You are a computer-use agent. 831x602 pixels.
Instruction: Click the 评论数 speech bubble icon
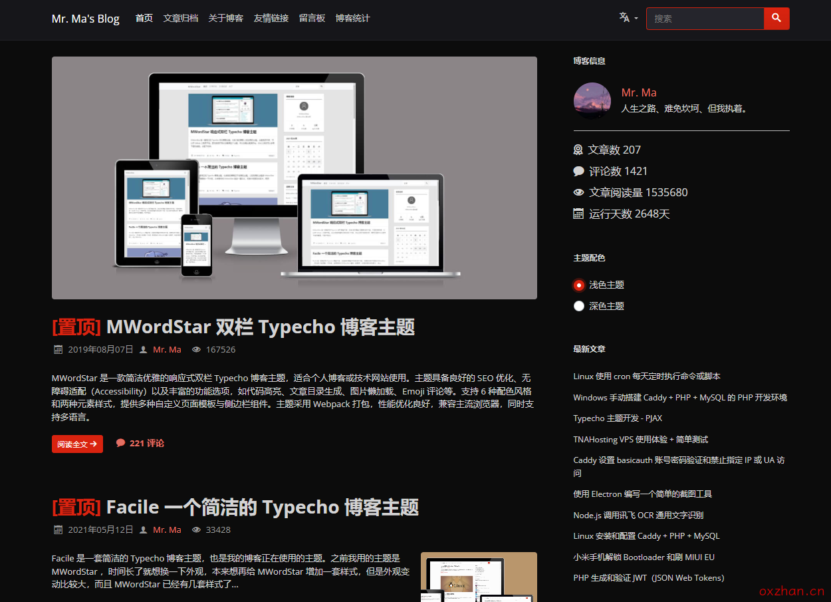tap(578, 171)
